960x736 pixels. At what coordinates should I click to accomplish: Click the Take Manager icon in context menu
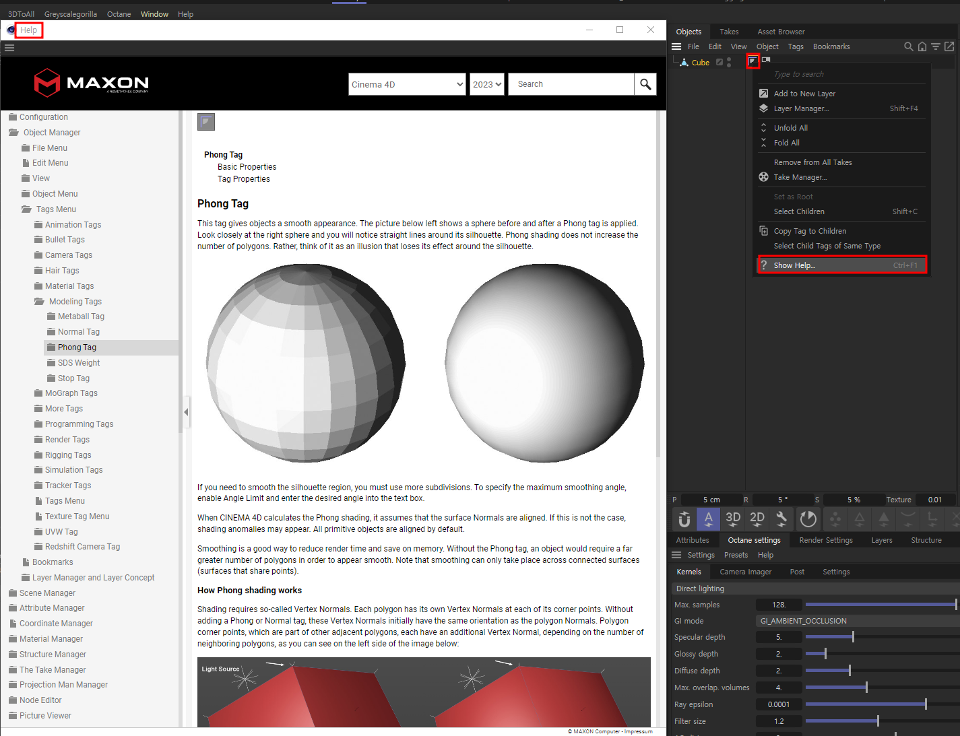763,177
